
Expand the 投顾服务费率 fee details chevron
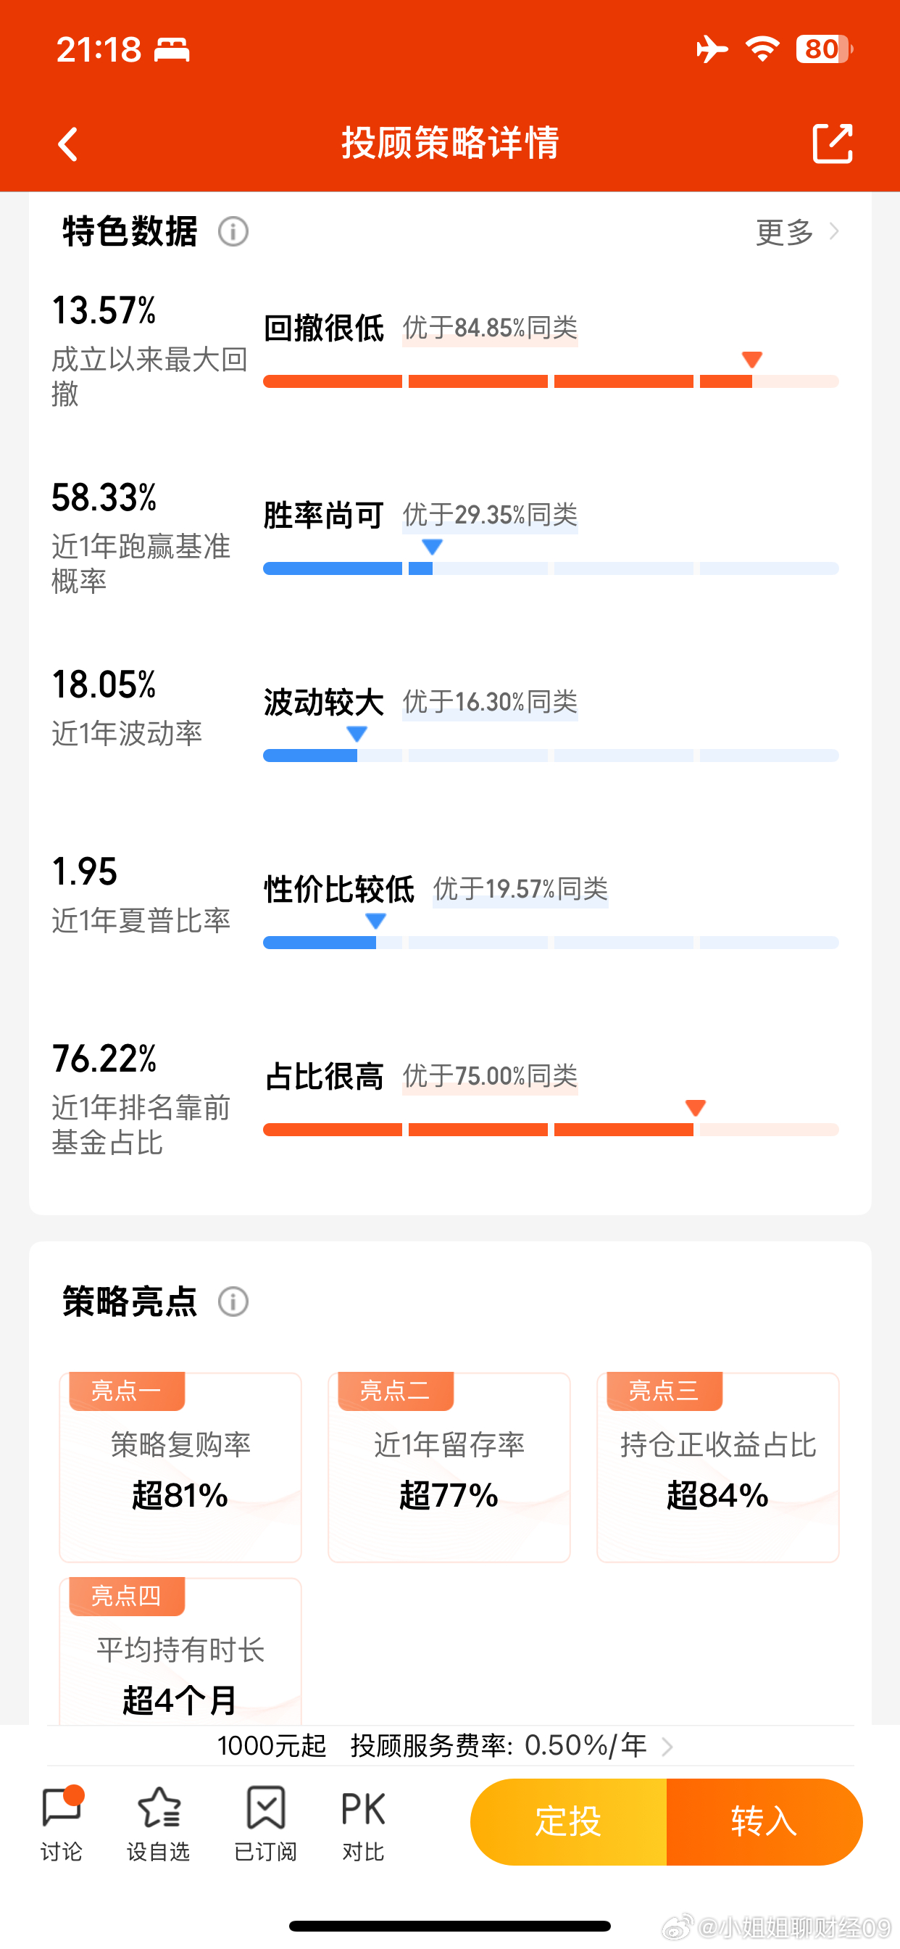click(666, 1747)
